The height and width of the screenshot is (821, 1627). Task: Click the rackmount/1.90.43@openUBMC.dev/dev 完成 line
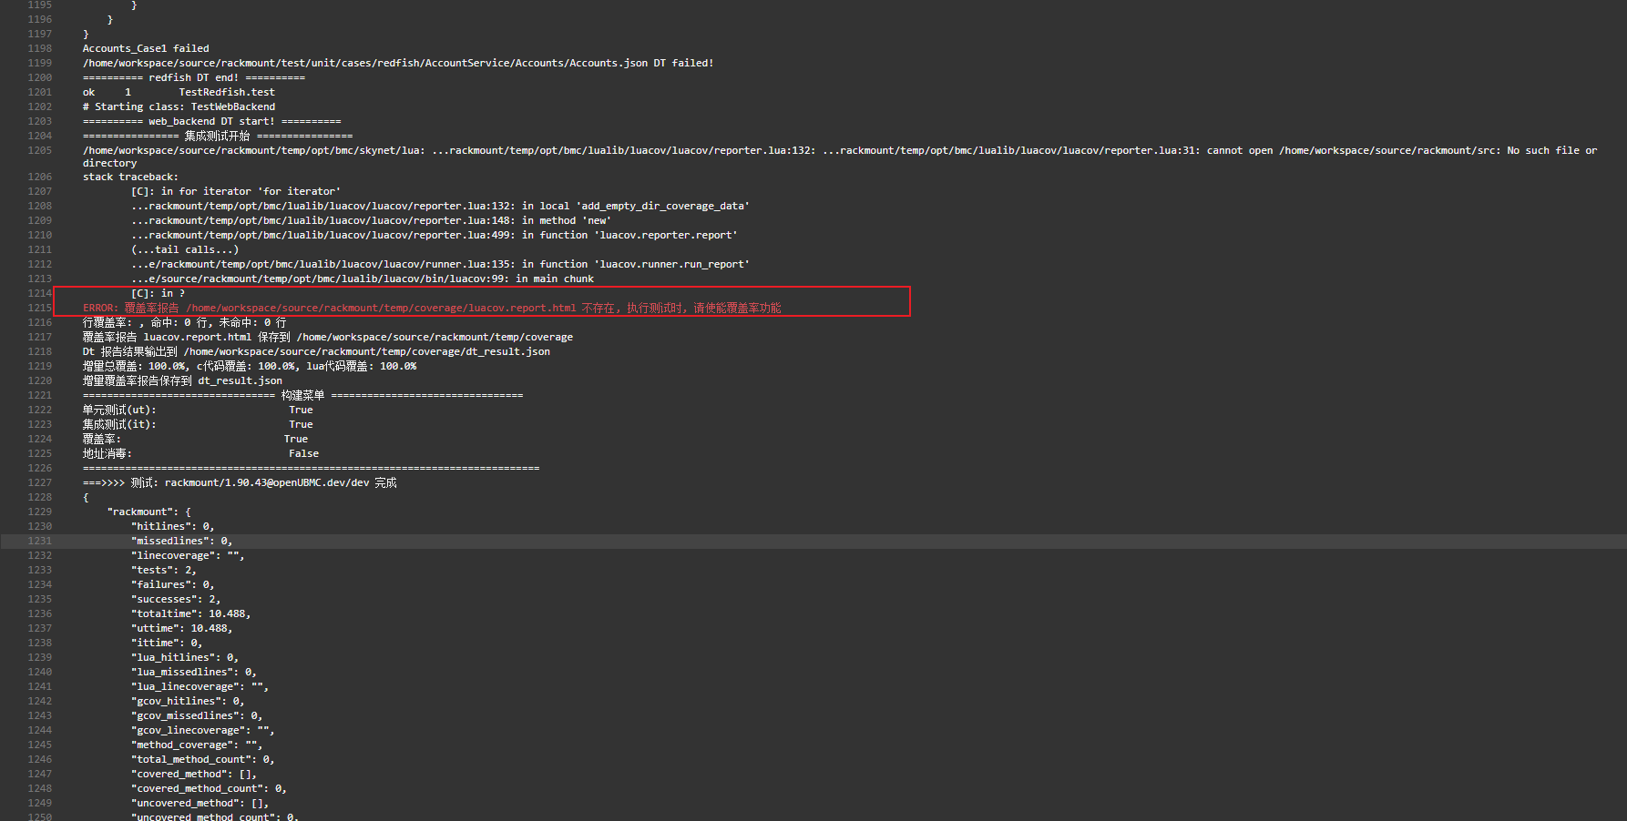point(240,482)
